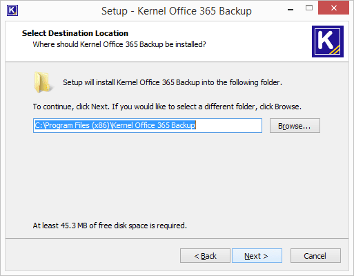This screenshot has width=354, height=276.
Task: Go back with the Back button
Action: [x=205, y=256]
